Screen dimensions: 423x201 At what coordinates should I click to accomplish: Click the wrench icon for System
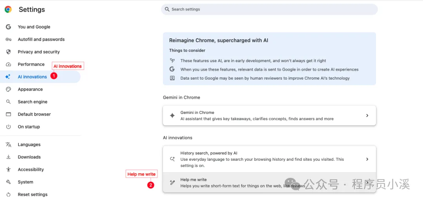tap(8, 182)
